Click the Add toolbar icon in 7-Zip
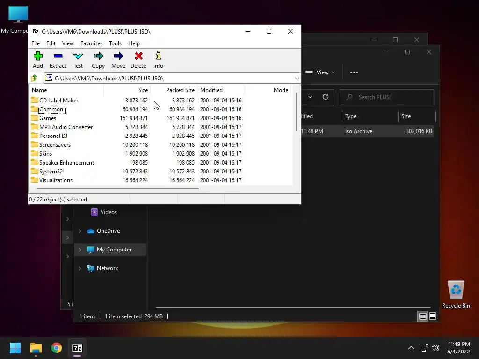The height and width of the screenshot is (359, 479). [x=38, y=59]
